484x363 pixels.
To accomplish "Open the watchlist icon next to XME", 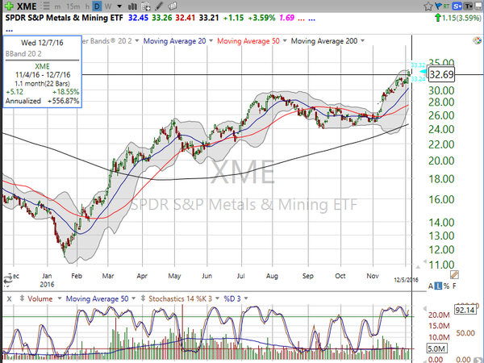I will click(x=46, y=6).
